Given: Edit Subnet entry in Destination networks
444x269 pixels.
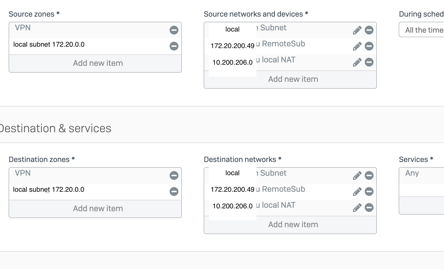Looking at the screenshot, I should (x=357, y=175).
